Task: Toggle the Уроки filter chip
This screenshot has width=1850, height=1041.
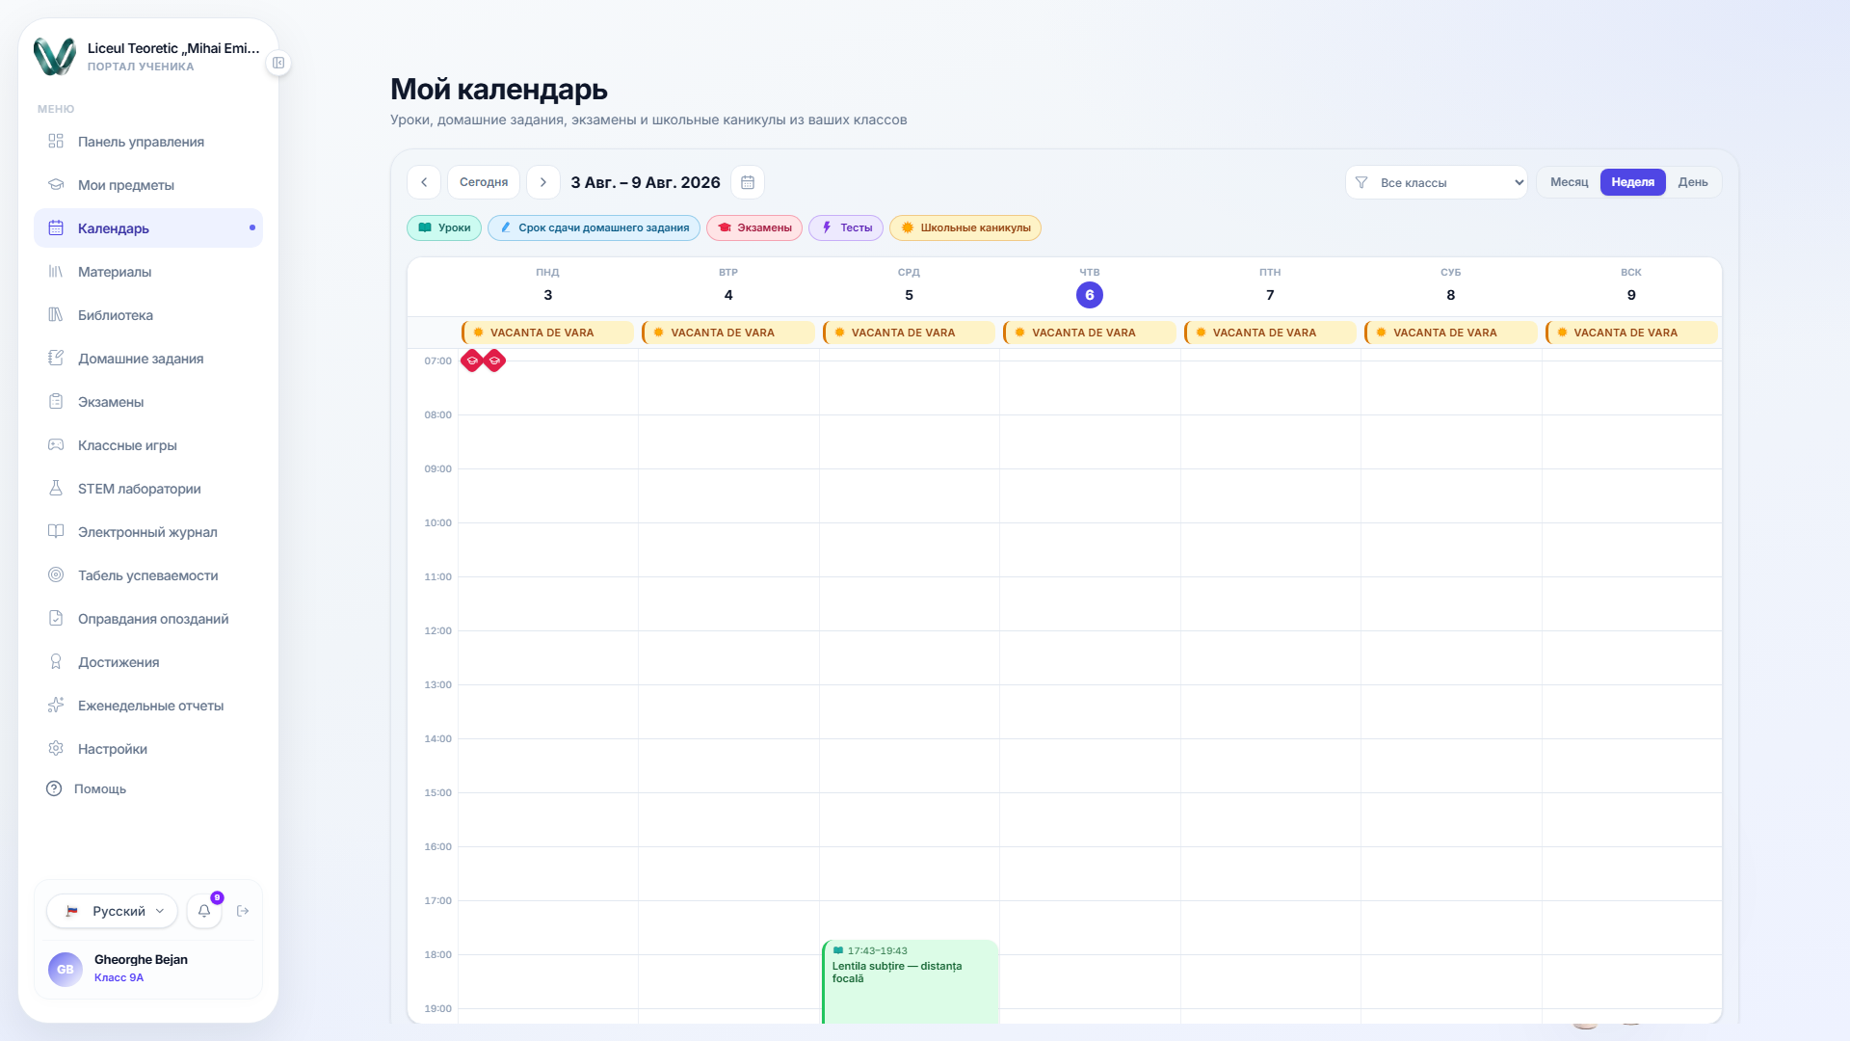Action: point(444,228)
